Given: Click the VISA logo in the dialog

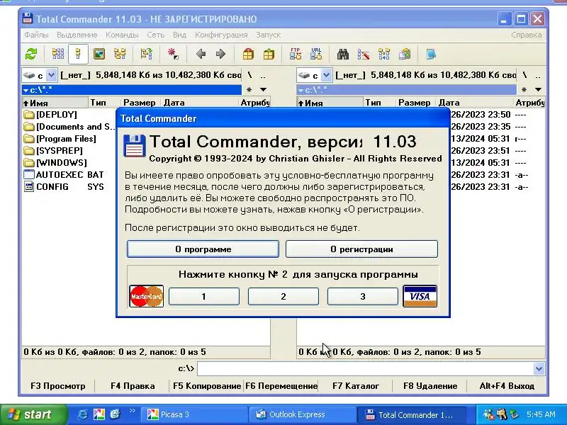Looking at the screenshot, I should 420,296.
